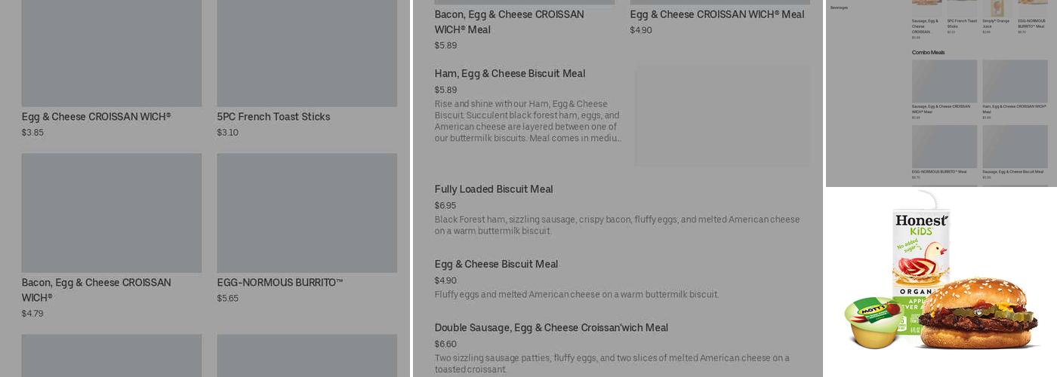The height and width of the screenshot is (377, 1057).
Task: Choose the $5.65 EGG-NORMOUS BURRITO photo
Action: 307,213
